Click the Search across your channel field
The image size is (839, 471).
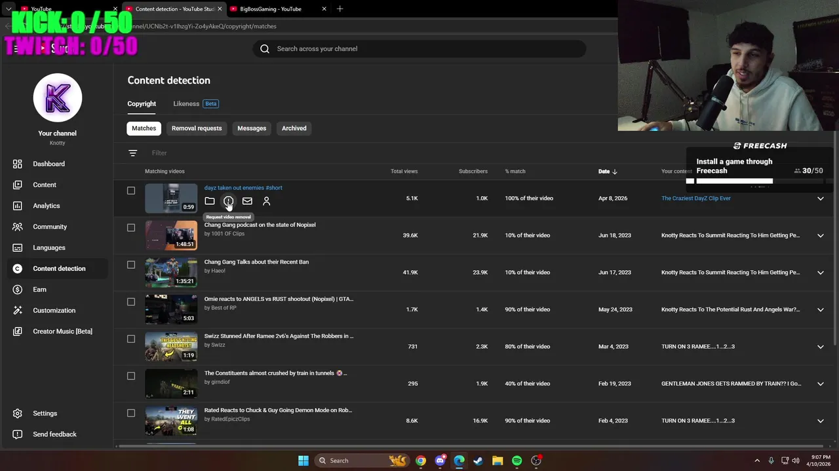[419, 48]
